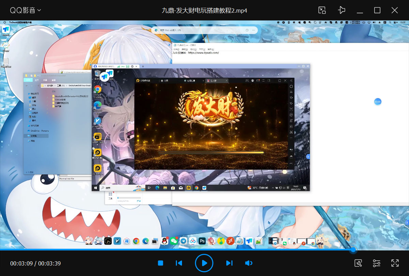Open the ToDesk icon in the dock
The width and height of the screenshot is (409, 276).
pyautogui.click(x=249, y=241)
